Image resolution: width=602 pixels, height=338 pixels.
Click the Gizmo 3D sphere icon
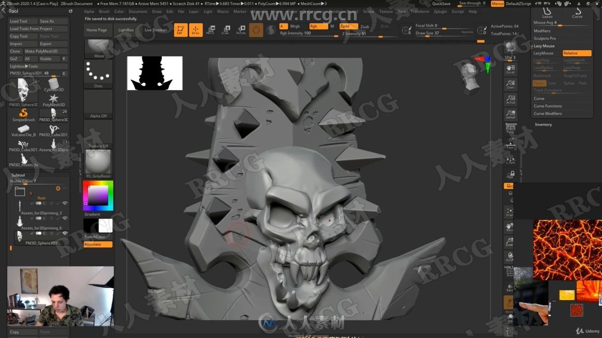click(x=256, y=30)
